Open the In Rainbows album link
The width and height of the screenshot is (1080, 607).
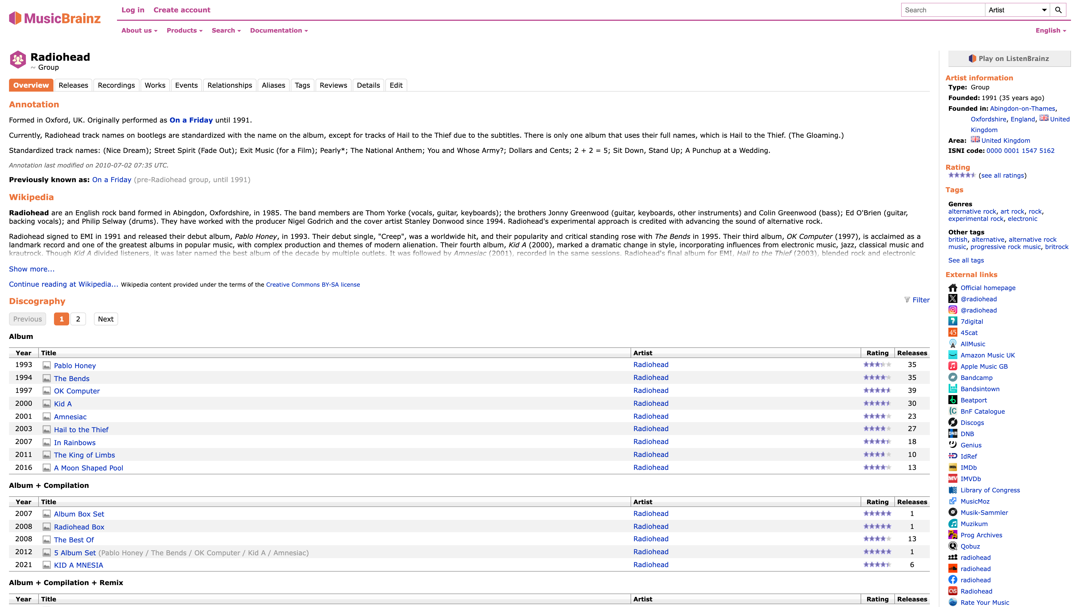[75, 442]
